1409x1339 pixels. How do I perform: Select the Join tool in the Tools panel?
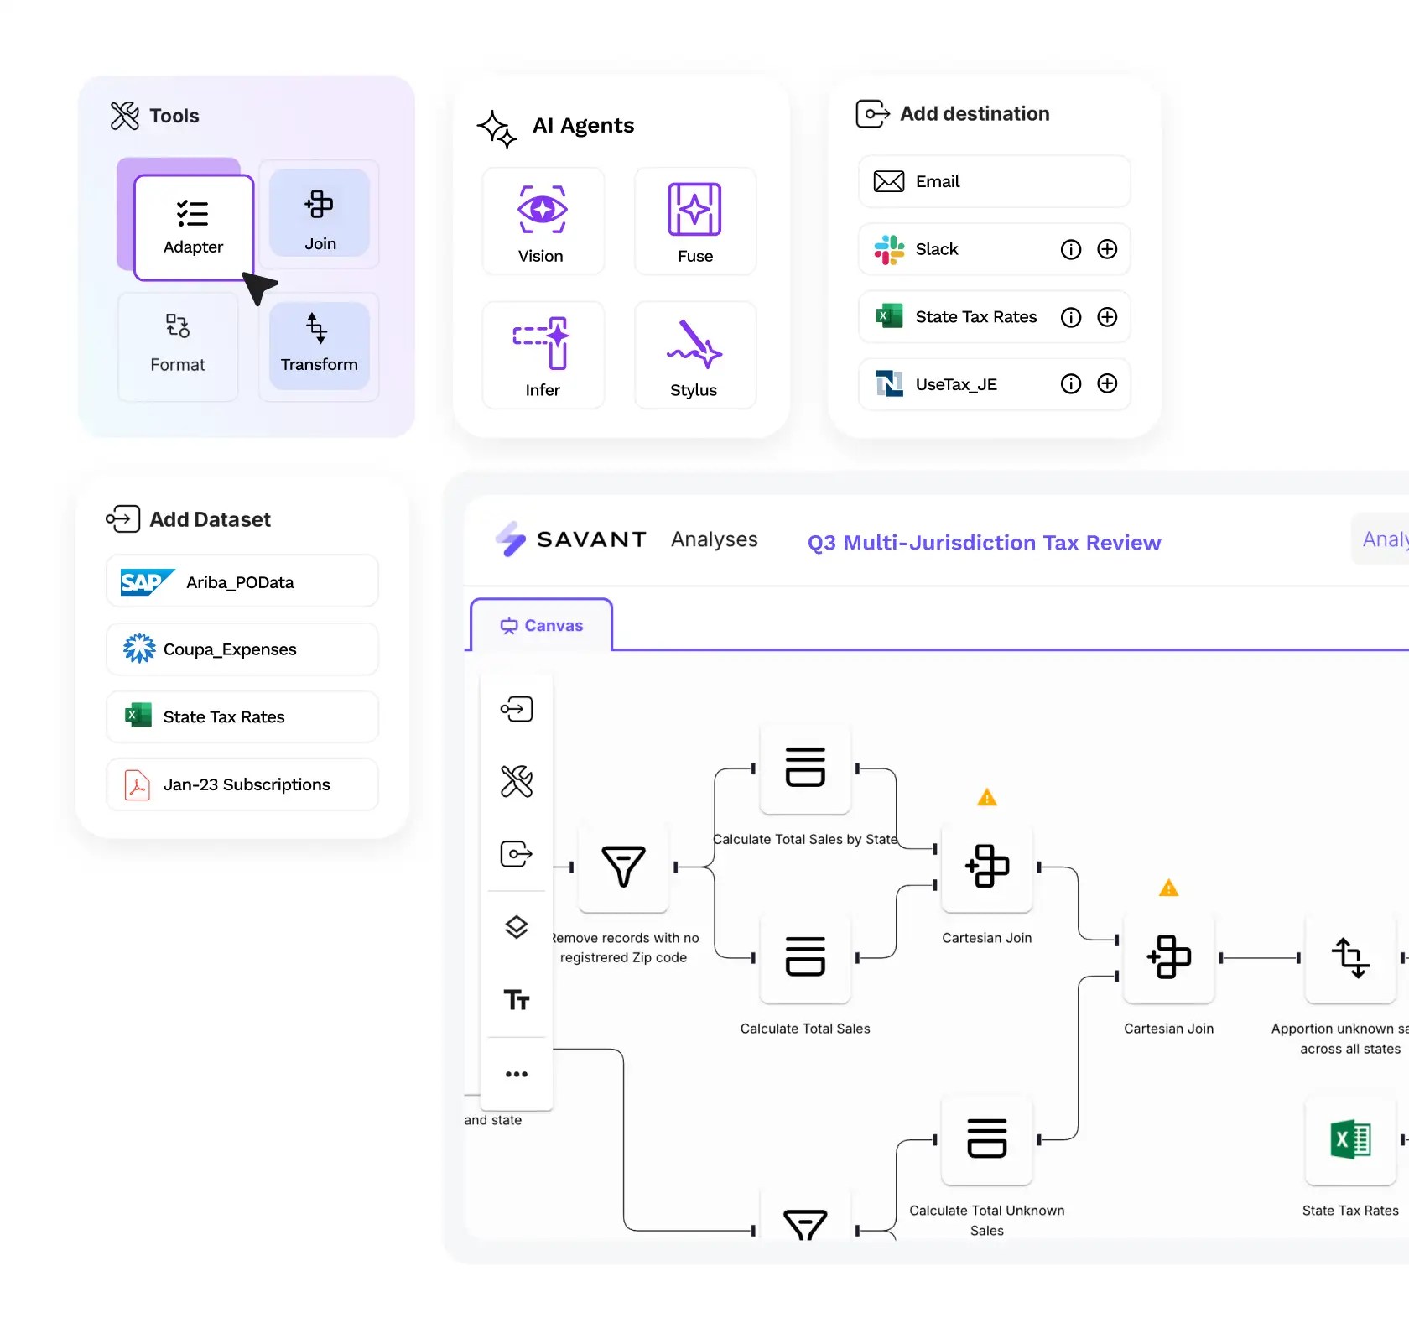320,218
